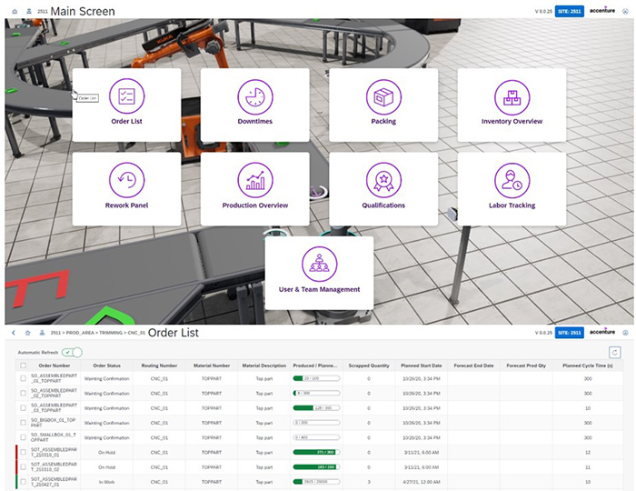
Task: Open the Downtimes clock icon tile
Action: pyautogui.click(x=255, y=105)
